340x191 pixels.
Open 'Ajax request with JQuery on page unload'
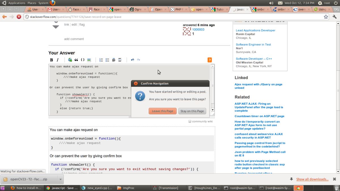click(x=258, y=86)
